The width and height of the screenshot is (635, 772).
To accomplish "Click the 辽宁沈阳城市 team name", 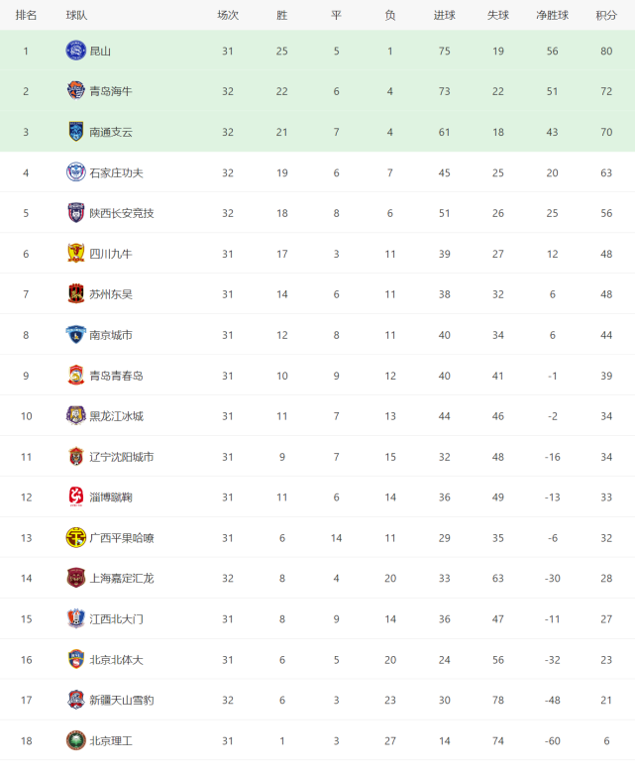I will click(x=122, y=457).
